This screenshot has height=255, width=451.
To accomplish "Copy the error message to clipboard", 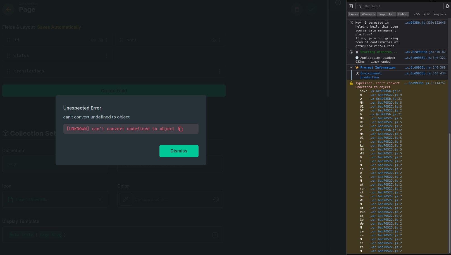I will (x=180, y=129).
